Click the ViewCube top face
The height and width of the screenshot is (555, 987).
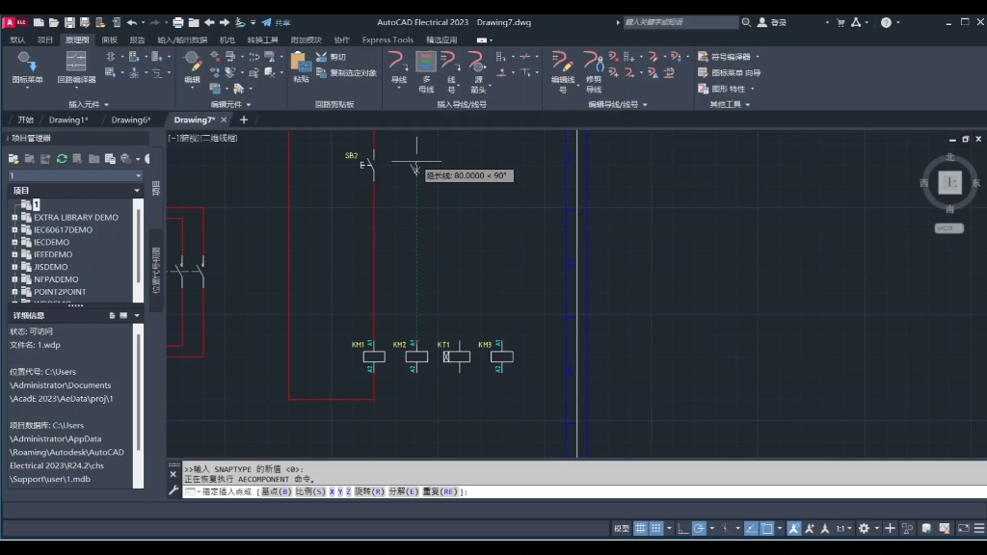coord(949,183)
